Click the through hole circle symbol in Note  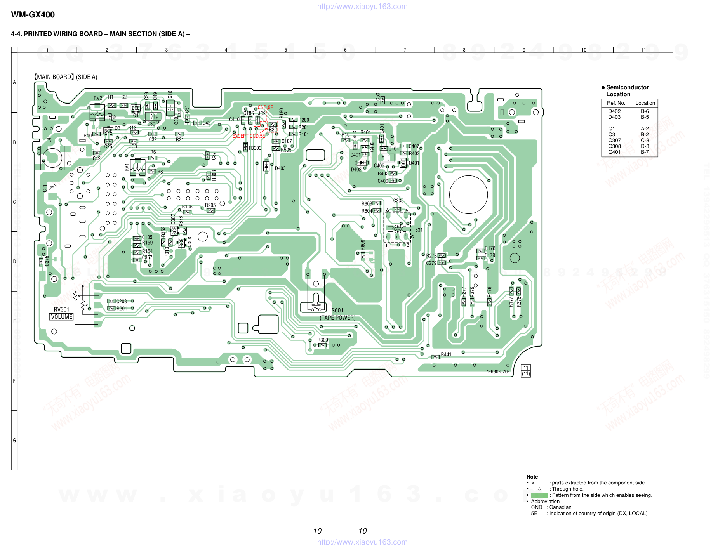click(x=539, y=489)
